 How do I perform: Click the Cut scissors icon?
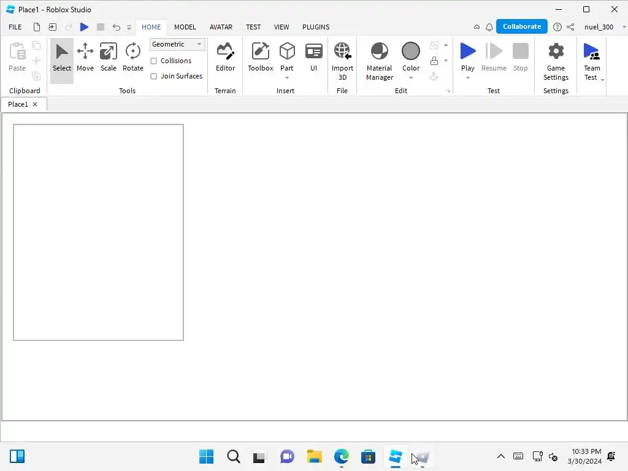(36, 61)
